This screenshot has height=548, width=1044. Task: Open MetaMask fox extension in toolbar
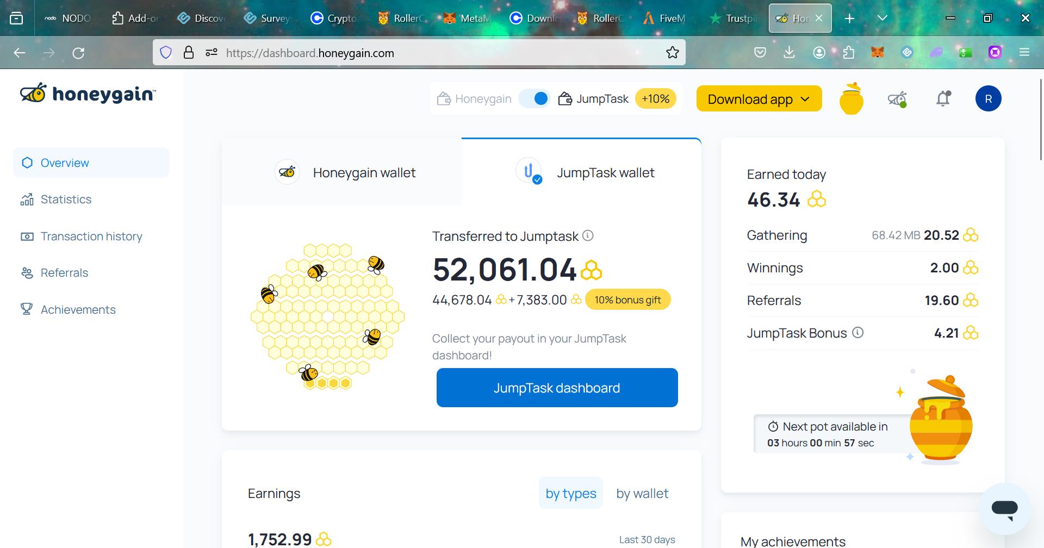[x=878, y=53]
